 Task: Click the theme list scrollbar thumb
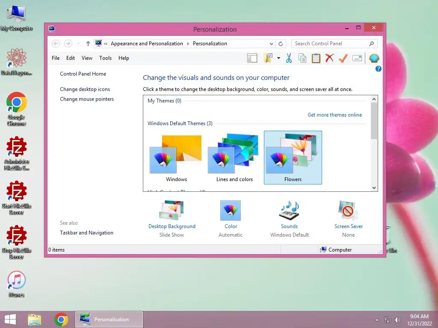(x=374, y=121)
